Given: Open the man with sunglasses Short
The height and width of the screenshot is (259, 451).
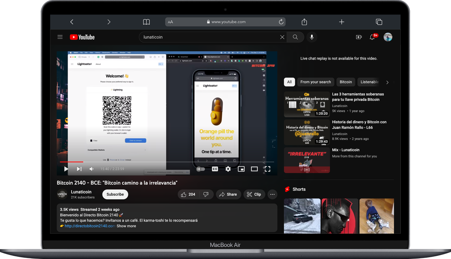Looking at the screenshot, I should [x=340, y=216].
